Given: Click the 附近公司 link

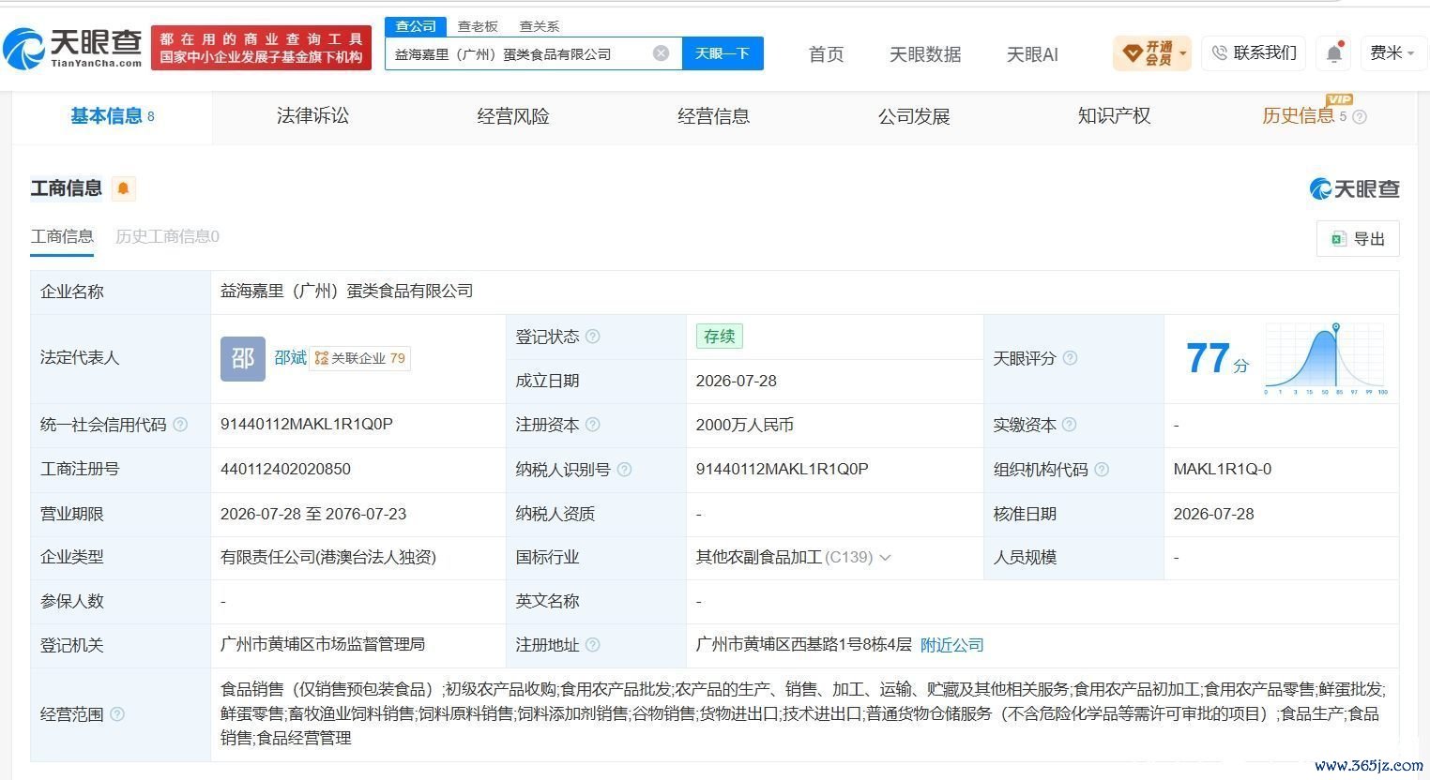Looking at the screenshot, I should 951,645.
